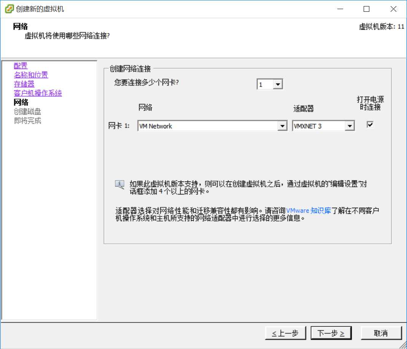Click the 创建磁盘 step label

pos(27,111)
